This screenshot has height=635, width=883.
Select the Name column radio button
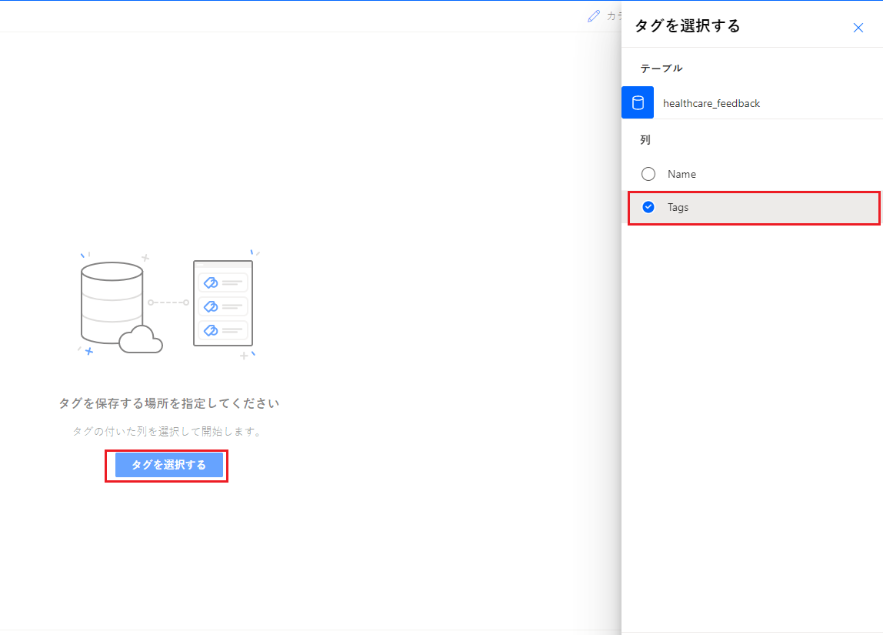coord(648,173)
